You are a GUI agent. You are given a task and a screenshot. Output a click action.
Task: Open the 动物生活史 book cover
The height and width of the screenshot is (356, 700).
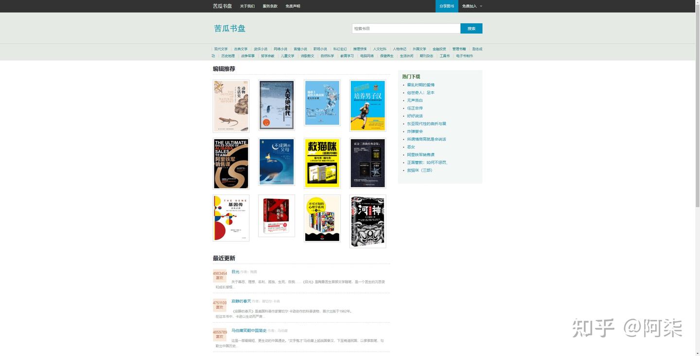(x=231, y=106)
